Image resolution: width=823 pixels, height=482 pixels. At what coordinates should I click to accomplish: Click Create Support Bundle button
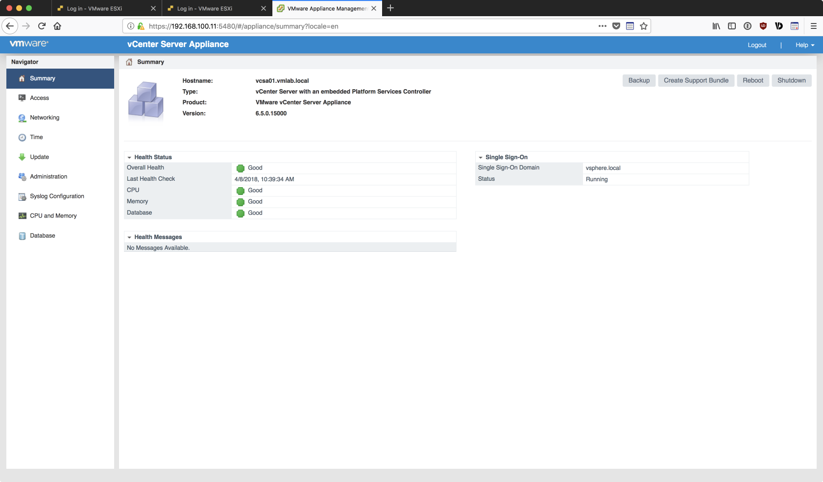click(x=696, y=80)
